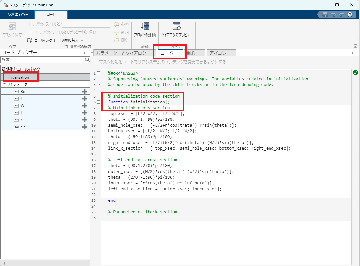Select parameter W in tree

pyautogui.click(x=41, y=105)
